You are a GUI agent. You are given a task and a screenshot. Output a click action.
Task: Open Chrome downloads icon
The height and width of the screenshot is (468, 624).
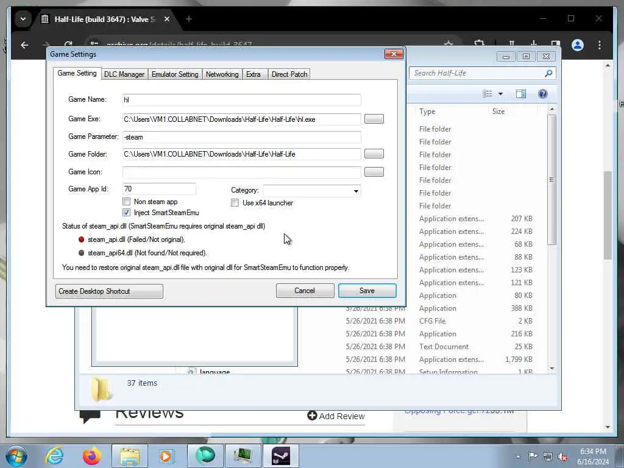click(x=534, y=43)
